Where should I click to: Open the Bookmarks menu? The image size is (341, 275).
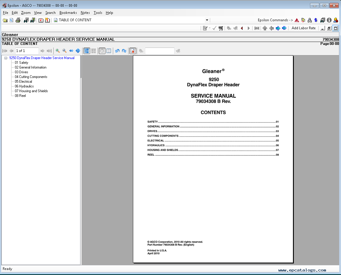[x=68, y=13]
